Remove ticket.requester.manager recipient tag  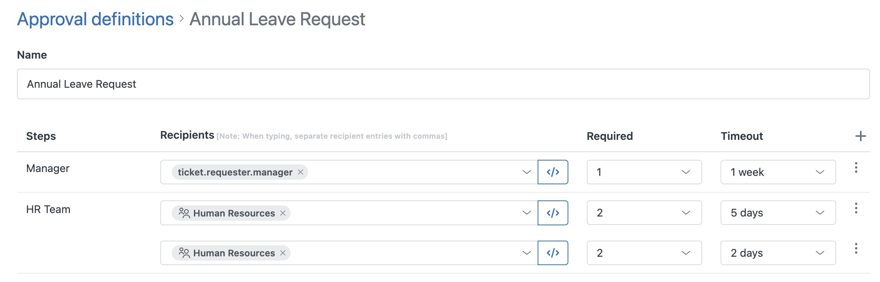[x=301, y=172]
